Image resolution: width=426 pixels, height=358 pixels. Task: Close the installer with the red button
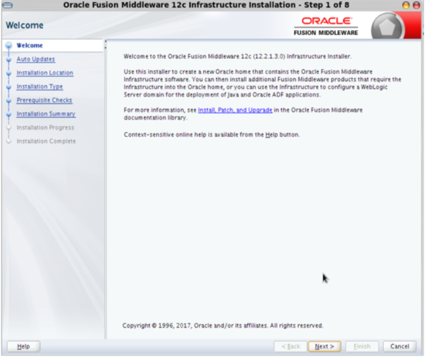point(416,5)
